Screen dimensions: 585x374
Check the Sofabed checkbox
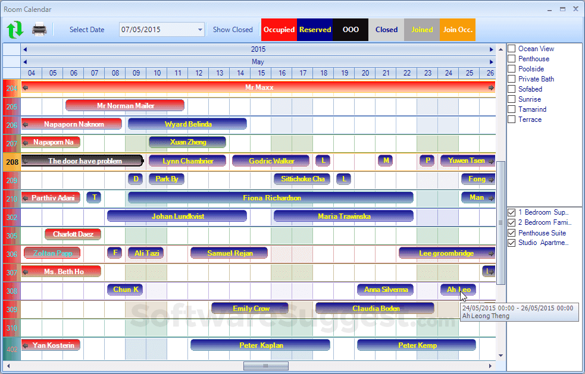pos(512,89)
